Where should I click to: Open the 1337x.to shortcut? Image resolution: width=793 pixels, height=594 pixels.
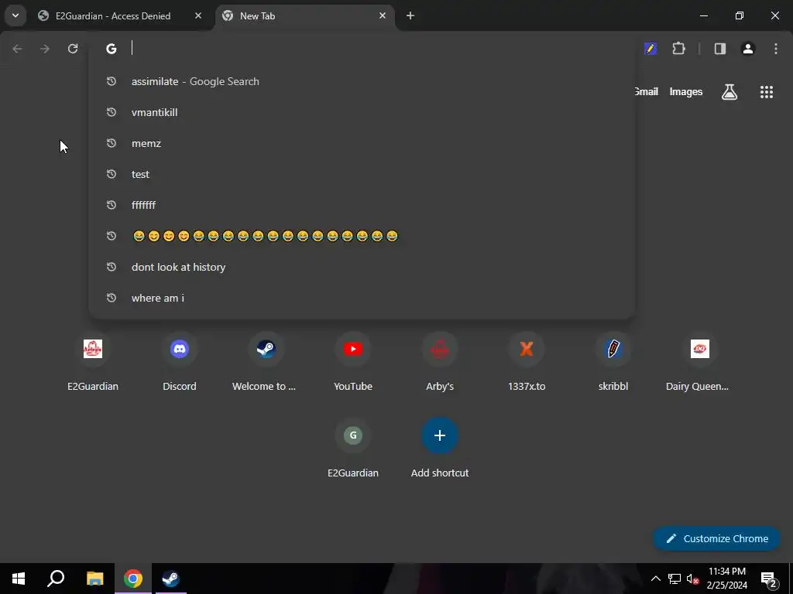527,363
